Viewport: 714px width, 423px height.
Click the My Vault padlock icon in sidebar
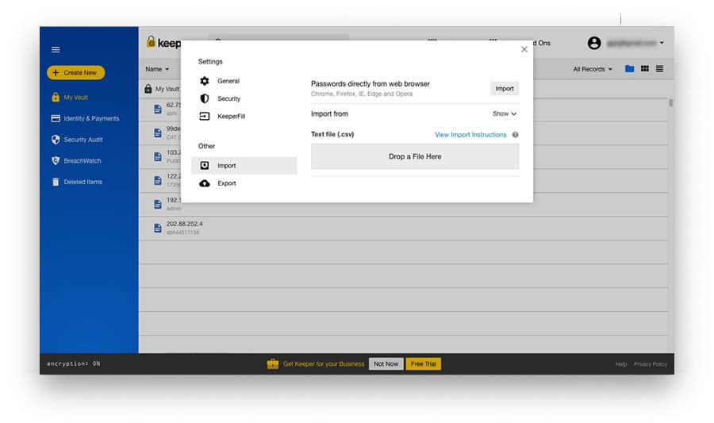point(56,97)
